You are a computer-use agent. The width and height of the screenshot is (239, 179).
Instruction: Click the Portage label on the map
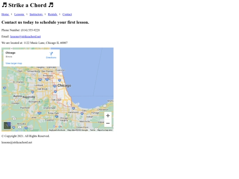(95, 113)
